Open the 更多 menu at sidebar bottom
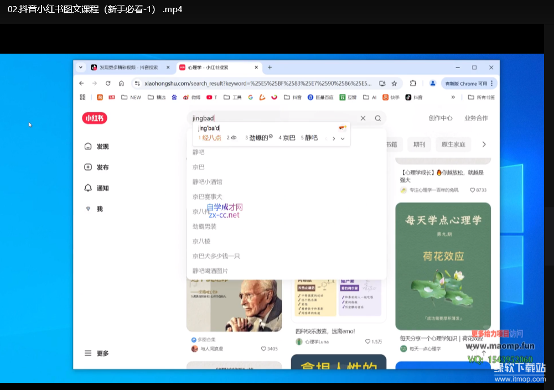Image resolution: width=554 pixels, height=390 pixels. pyautogui.click(x=97, y=353)
